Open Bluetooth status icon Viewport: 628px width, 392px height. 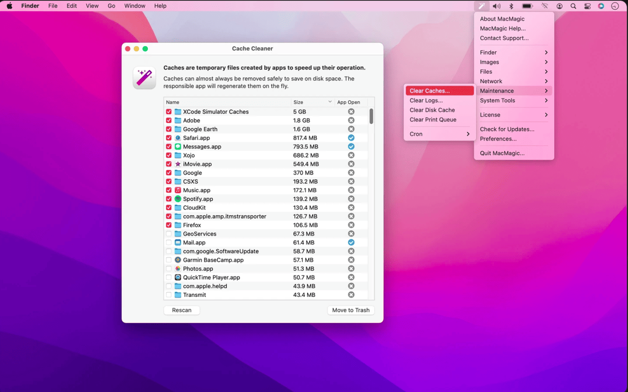click(511, 6)
